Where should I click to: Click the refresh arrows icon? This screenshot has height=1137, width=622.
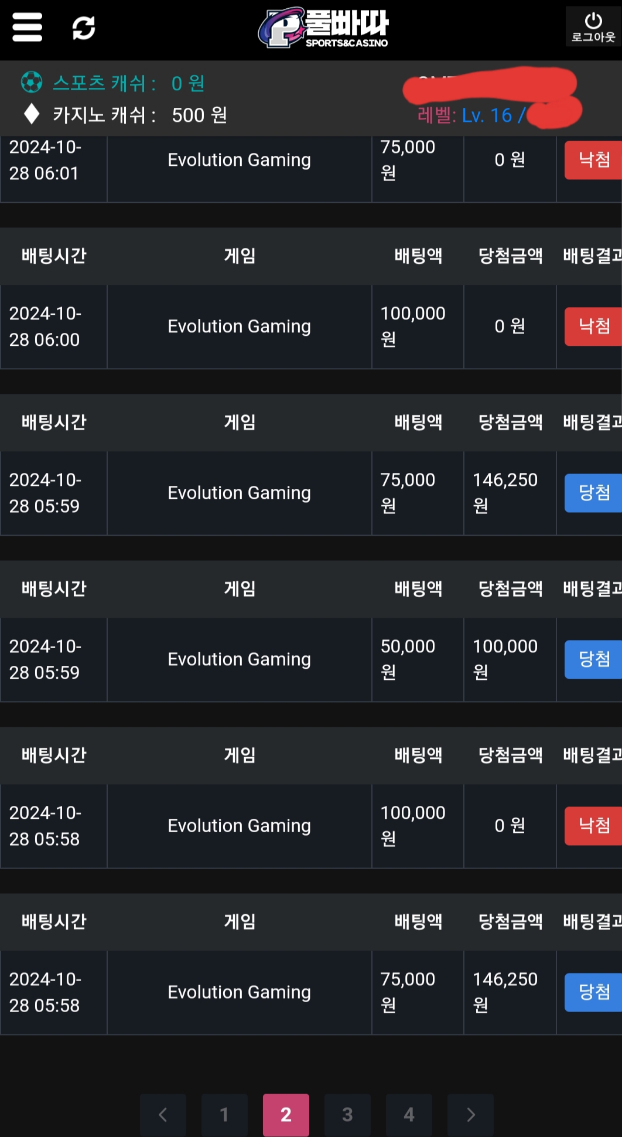click(x=84, y=28)
